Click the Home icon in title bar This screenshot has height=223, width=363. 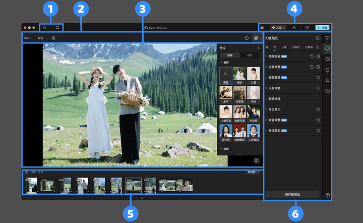[x=44, y=28]
